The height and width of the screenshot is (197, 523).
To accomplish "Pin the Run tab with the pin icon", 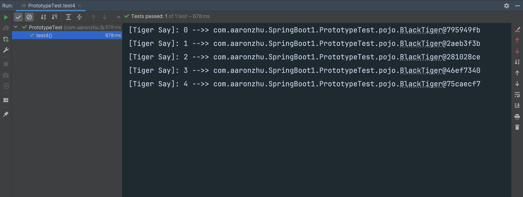I will click(6, 114).
